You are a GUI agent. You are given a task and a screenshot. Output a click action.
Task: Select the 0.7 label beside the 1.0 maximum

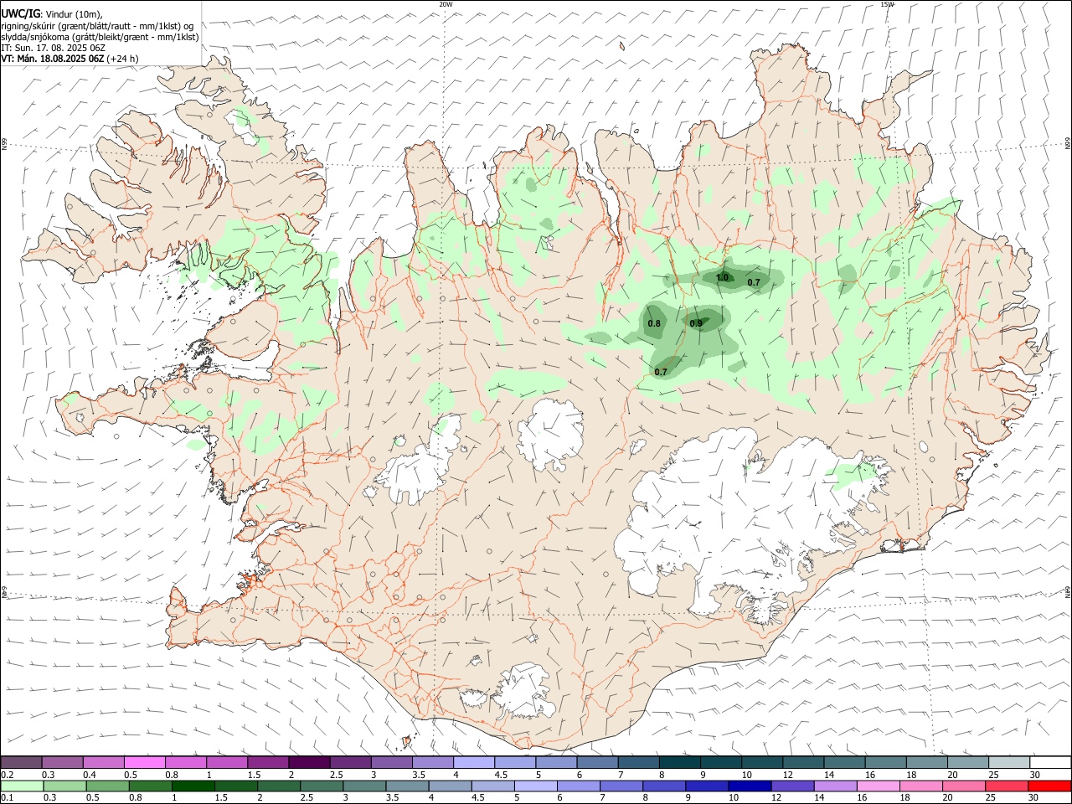[754, 282]
